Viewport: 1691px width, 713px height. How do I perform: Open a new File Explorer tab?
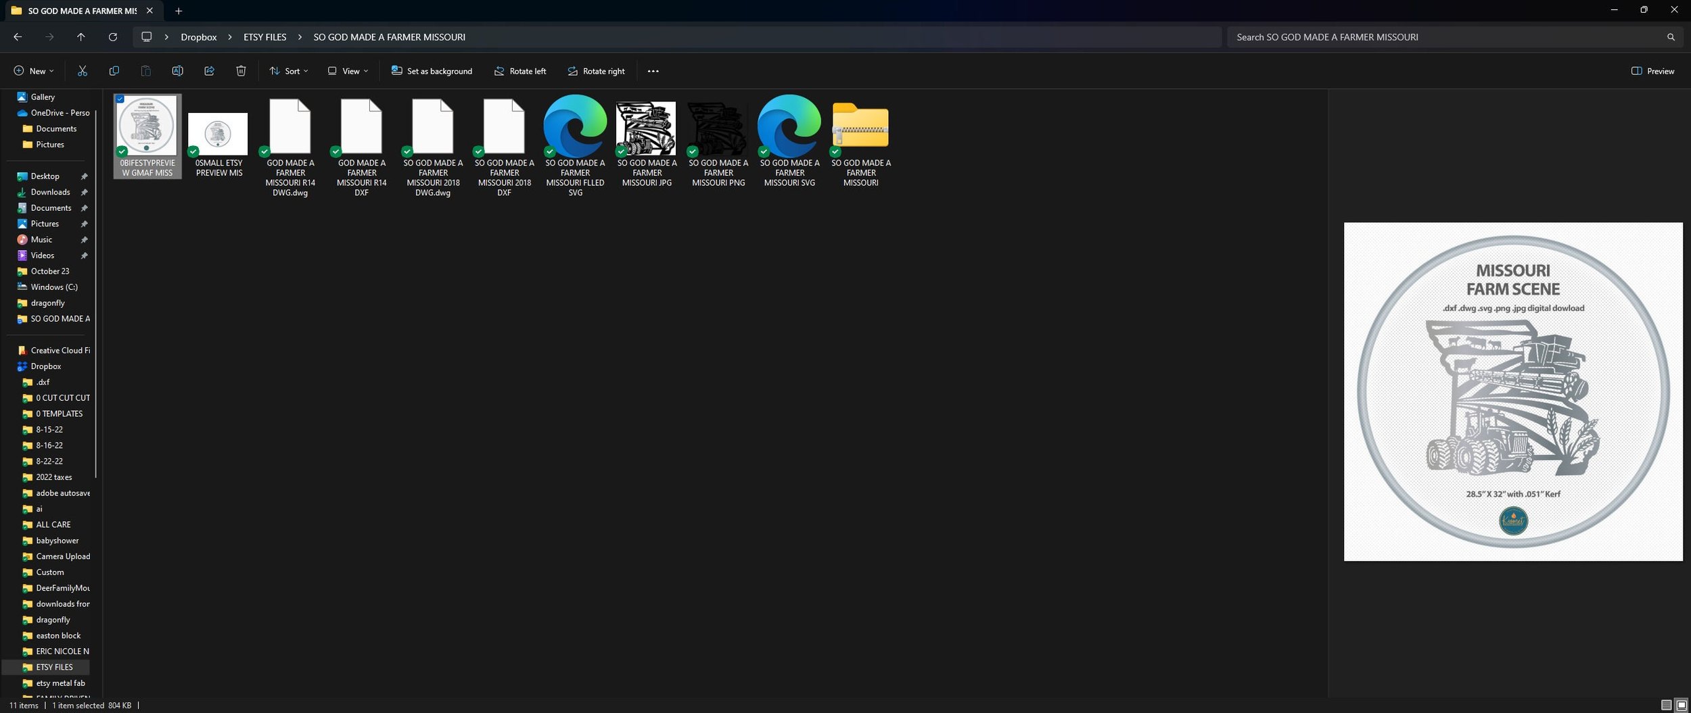click(179, 11)
